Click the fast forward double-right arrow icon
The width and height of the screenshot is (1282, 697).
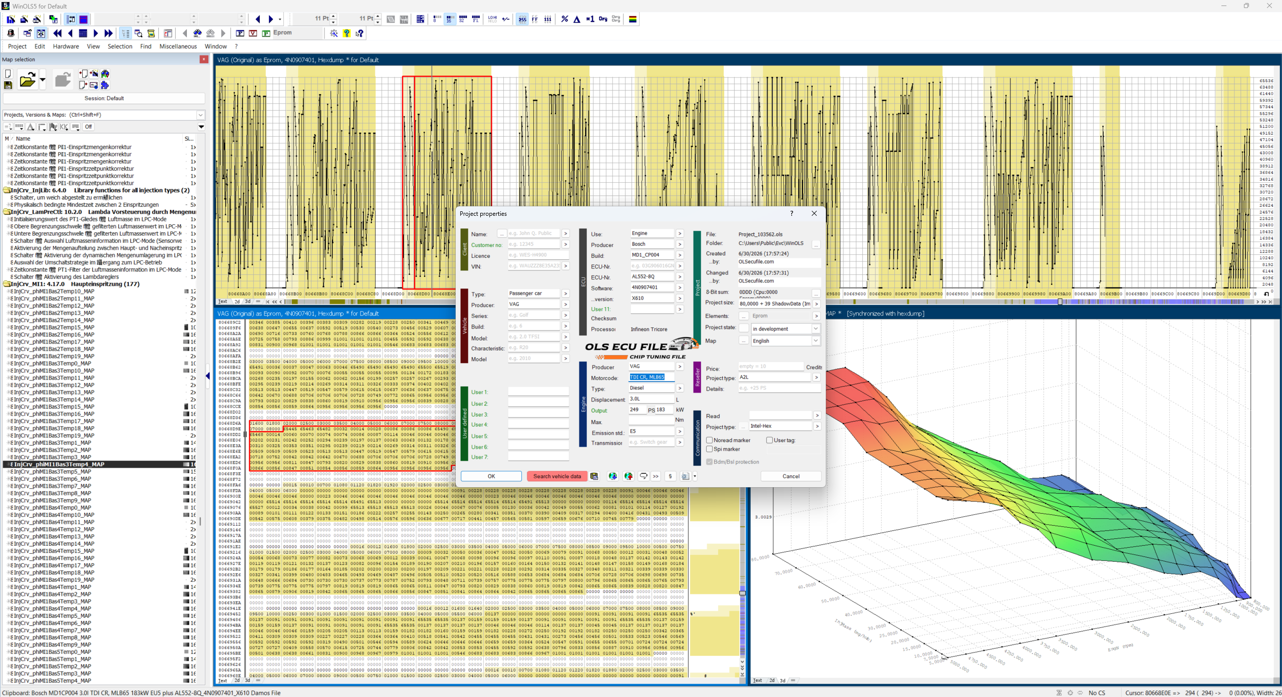108,33
